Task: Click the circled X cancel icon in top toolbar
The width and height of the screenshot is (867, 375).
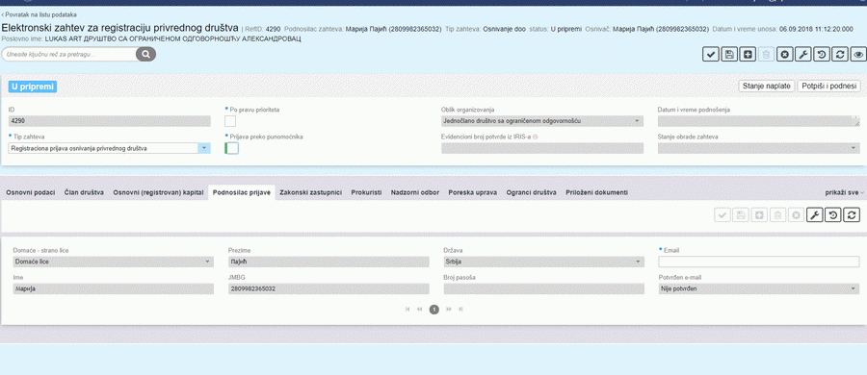Action: click(x=784, y=54)
